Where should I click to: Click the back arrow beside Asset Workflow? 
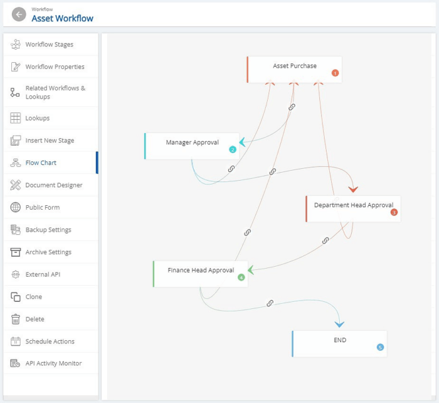pos(19,14)
